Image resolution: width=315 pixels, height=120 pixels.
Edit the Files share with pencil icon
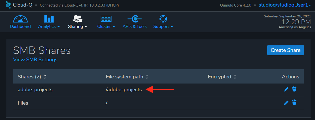pyautogui.click(x=286, y=103)
